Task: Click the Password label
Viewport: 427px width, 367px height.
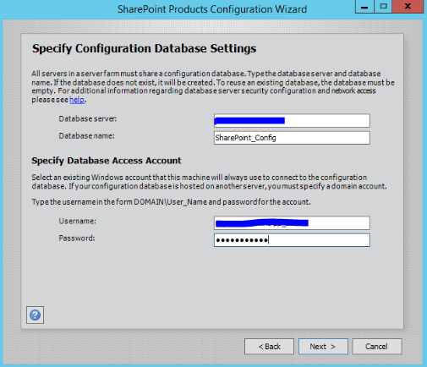Action: (77, 238)
